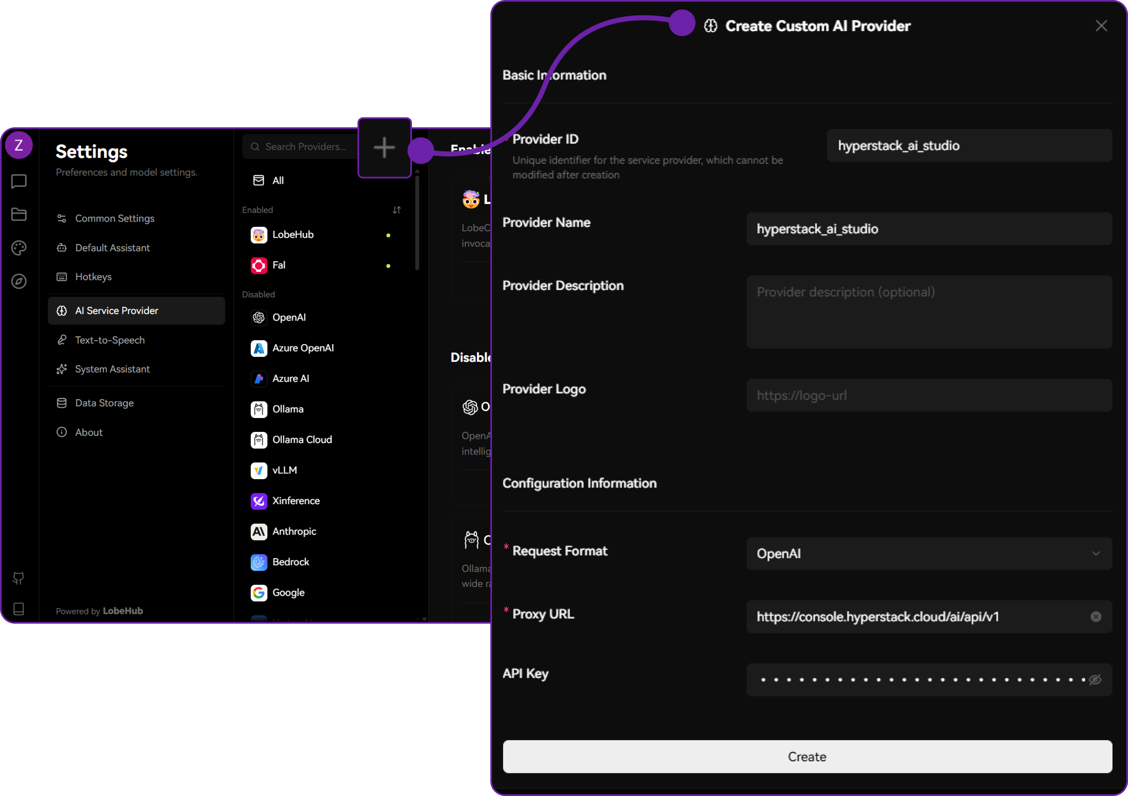Toggle the API Key visibility eye icon
Viewport: 1128px width, 796px height.
pos(1095,680)
